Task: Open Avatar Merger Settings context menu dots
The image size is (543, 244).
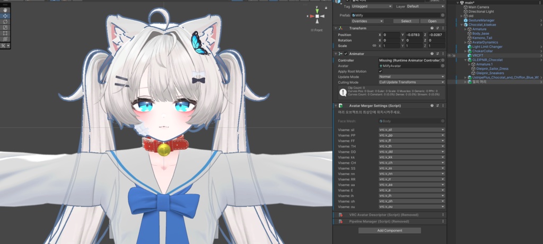Action: pyautogui.click(x=443, y=106)
